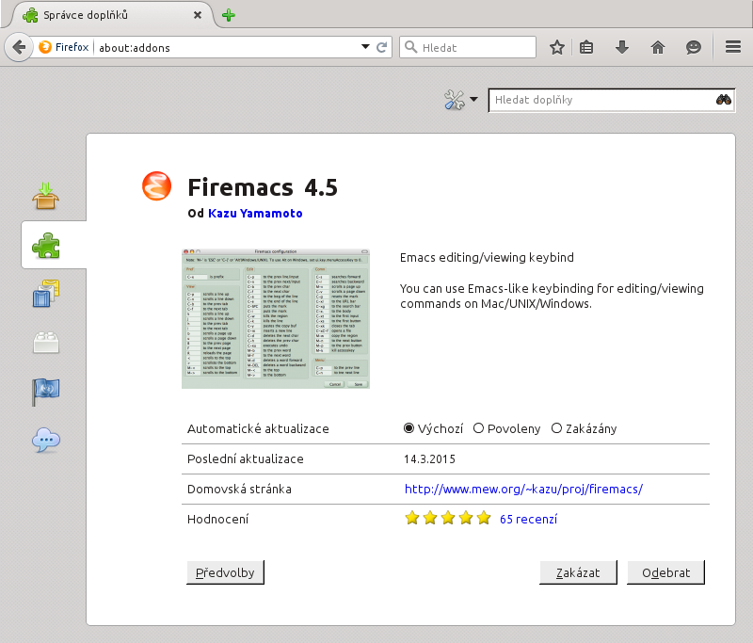The image size is (753, 643).
Task: Click the Odebrat button
Action: click(666, 572)
